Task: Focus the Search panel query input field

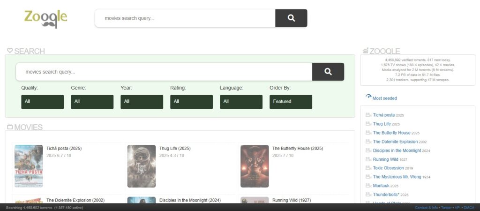Action: 164,72
